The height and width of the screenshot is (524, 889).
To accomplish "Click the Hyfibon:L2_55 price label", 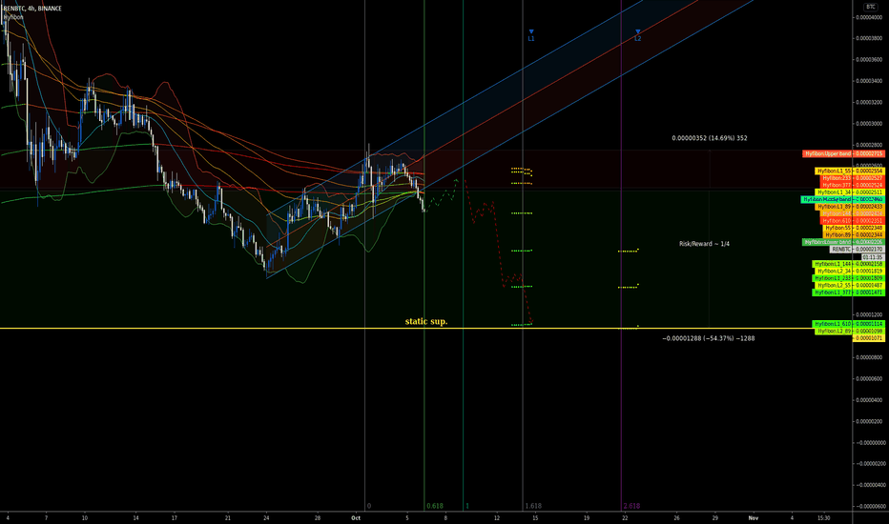I will pyautogui.click(x=850, y=286).
